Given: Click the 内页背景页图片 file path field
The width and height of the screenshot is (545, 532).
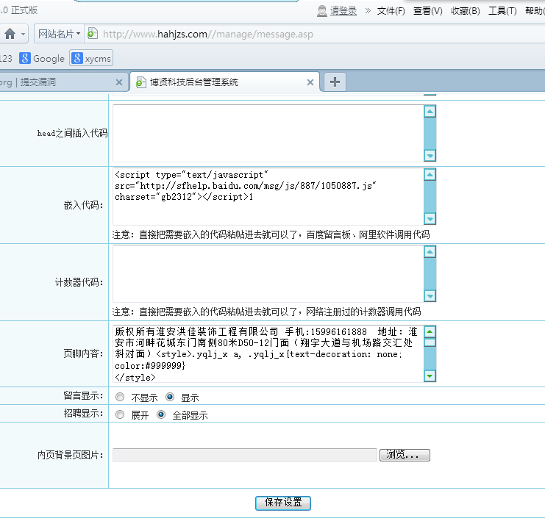Looking at the screenshot, I should (245, 455).
